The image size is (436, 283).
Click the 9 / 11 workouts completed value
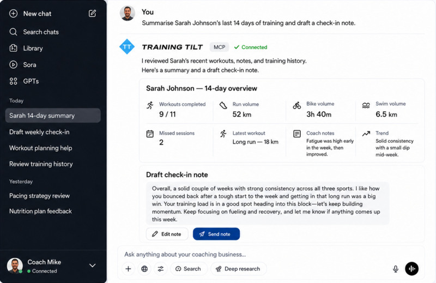167,115
